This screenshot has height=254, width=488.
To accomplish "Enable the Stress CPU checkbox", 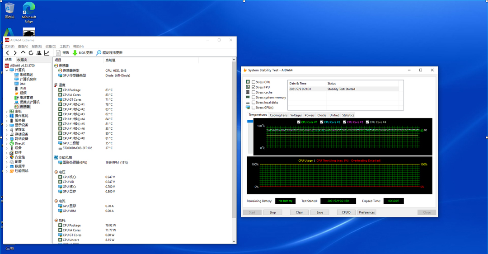I will 253,82.
